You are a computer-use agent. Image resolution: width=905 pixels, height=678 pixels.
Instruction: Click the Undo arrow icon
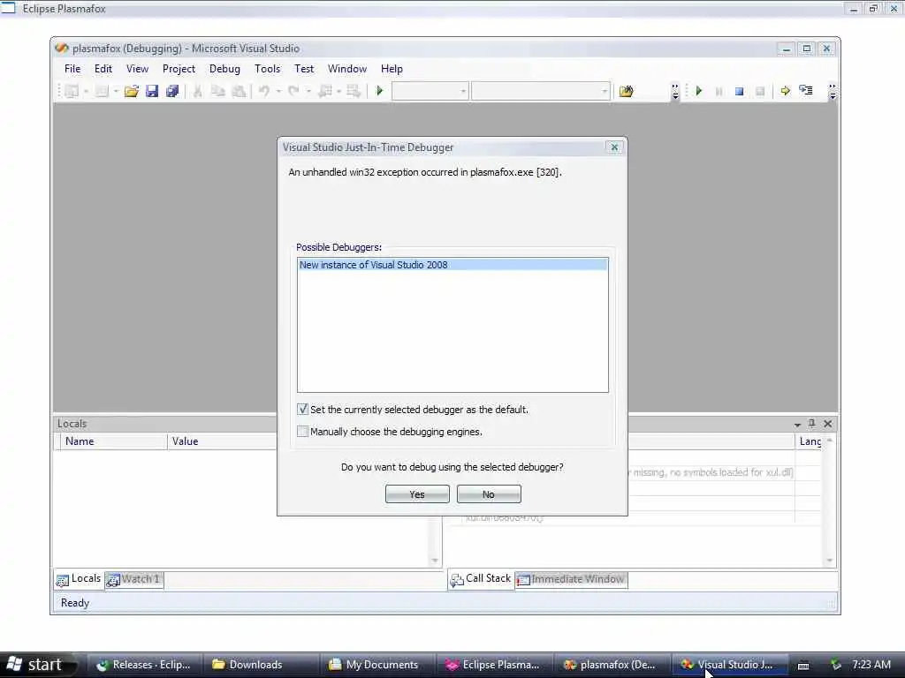(264, 91)
